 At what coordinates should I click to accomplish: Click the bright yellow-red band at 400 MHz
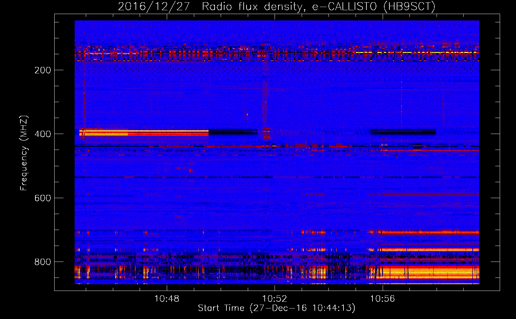pyautogui.click(x=144, y=132)
